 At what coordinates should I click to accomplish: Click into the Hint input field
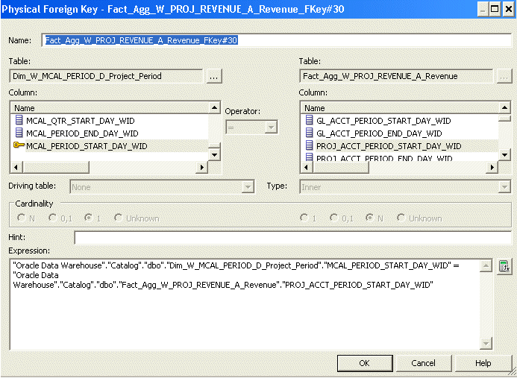[292, 238]
